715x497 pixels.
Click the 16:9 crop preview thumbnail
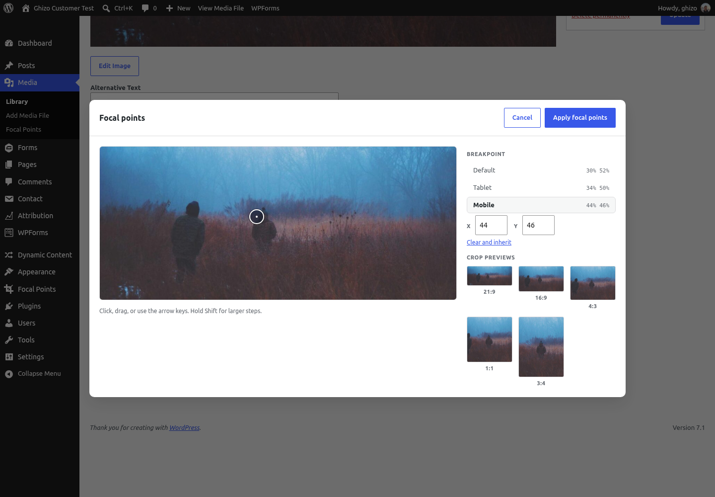541,279
